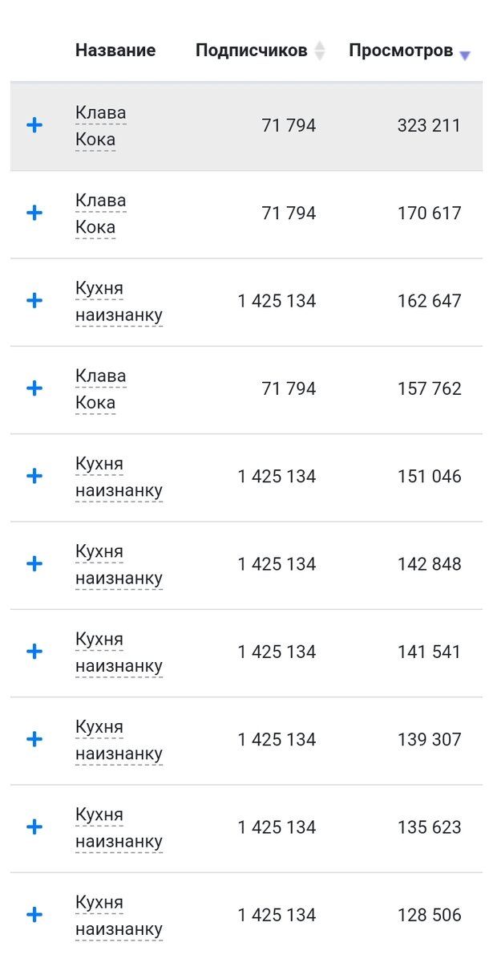Screen dimensions: 493x963
Task: Click the plus icon on the 139 307 views row
Action: pos(34,739)
